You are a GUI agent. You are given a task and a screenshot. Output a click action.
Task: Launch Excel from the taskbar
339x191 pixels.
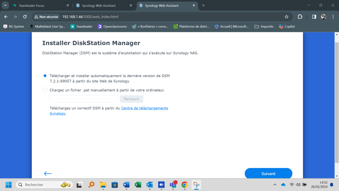click(x=138, y=185)
